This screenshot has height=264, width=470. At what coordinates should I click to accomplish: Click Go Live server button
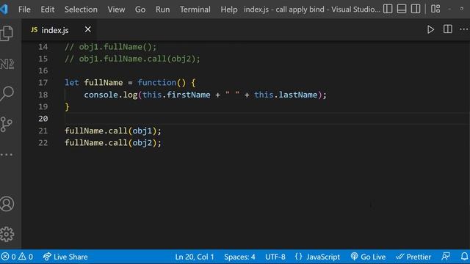pos(368,257)
